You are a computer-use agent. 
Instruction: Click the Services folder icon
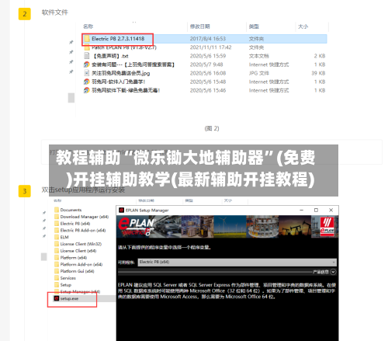pos(57,278)
